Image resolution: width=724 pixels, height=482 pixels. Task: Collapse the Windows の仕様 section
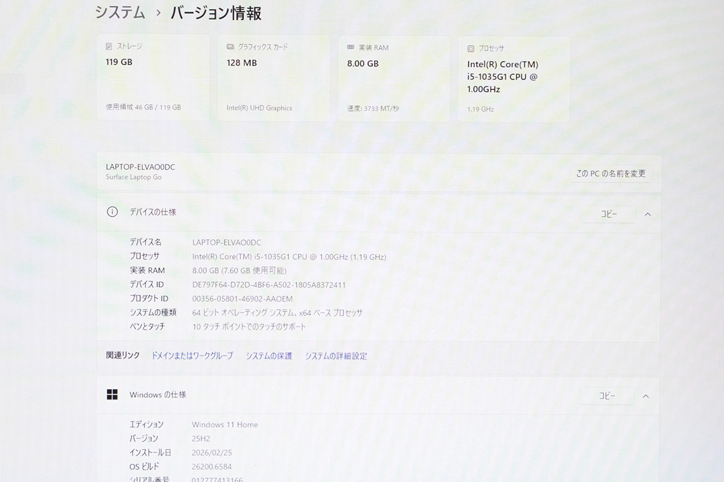646,396
